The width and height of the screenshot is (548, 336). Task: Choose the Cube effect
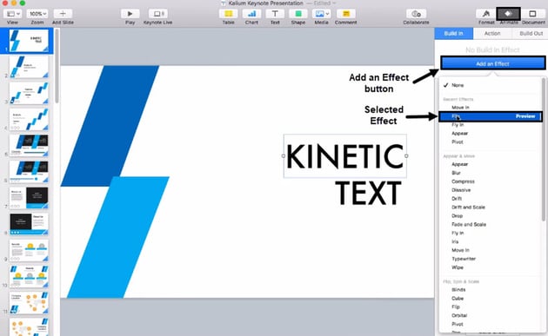click(458, 299)
